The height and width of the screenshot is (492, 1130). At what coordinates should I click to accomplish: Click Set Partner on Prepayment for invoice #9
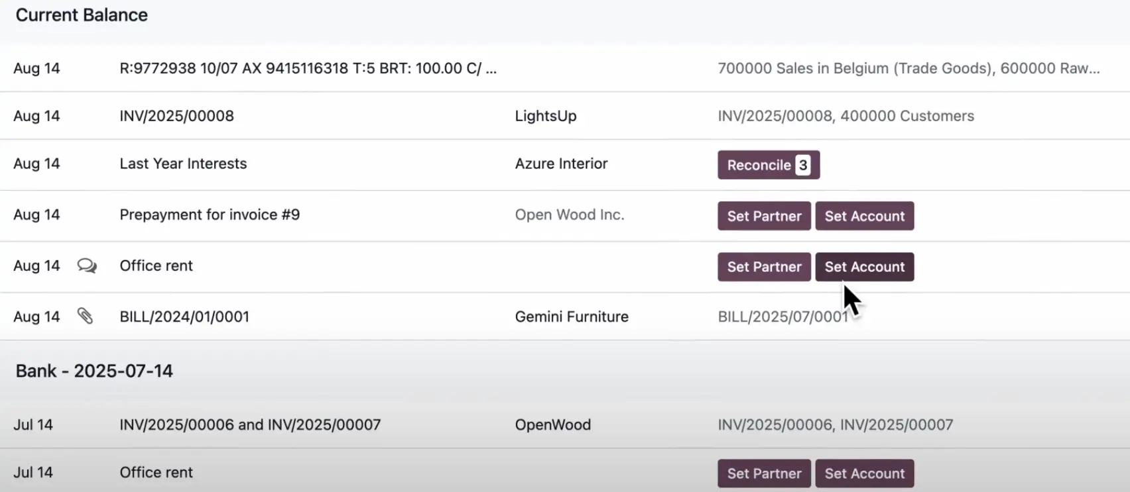point(764,216)
